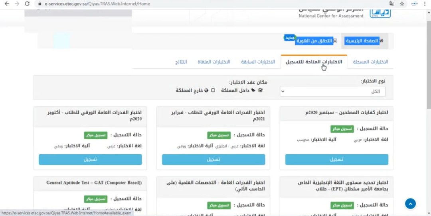The image size is (431, 216).
Task: Open the Chrome three-dot menu
Action: pos(425,4)
